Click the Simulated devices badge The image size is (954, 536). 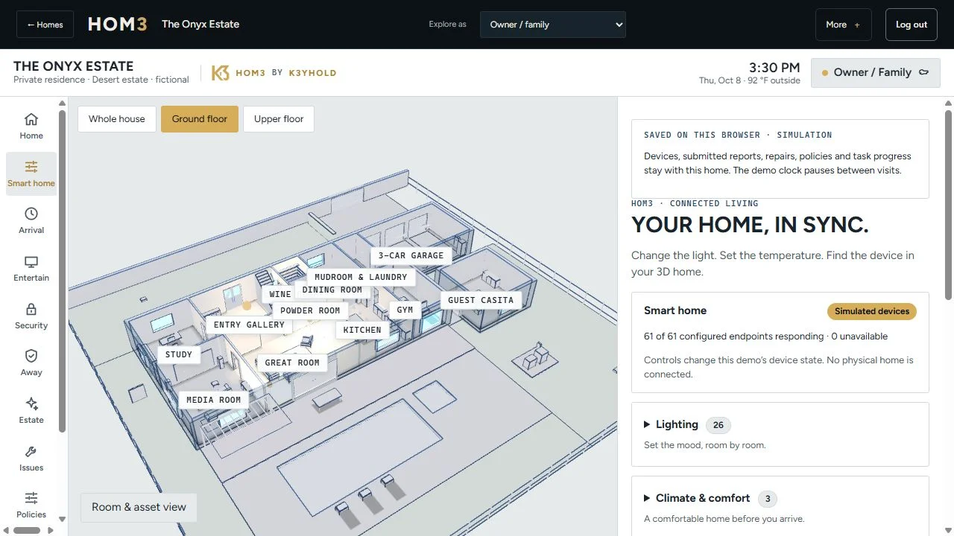point(872,311)
